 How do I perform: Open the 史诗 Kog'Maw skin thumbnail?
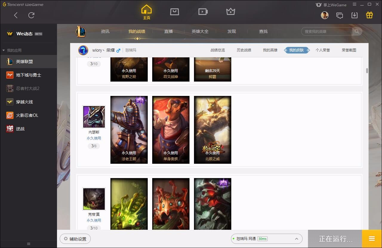coord(212,204)
